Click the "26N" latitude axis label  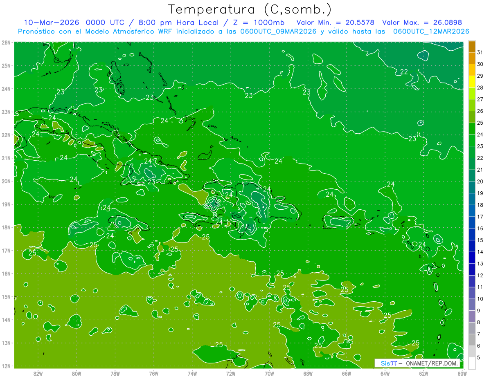6,43
